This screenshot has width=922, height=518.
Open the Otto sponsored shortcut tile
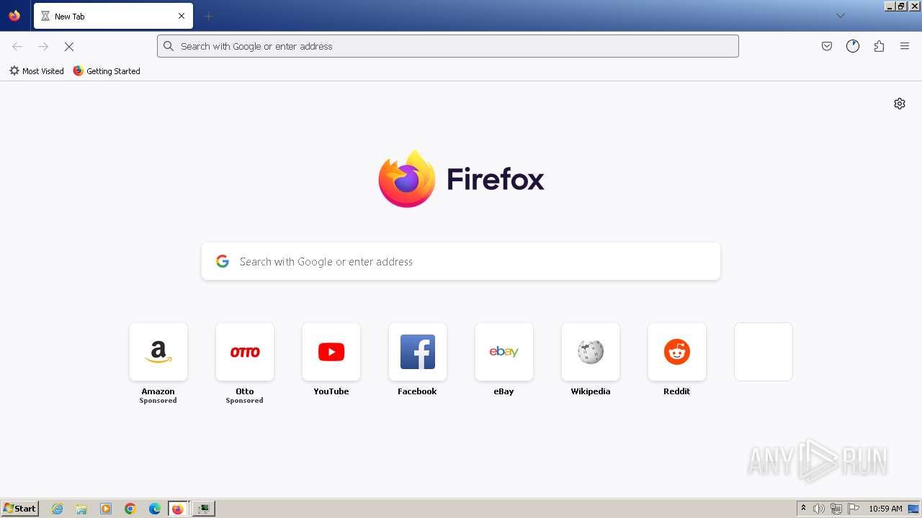[x=245, y=352]
